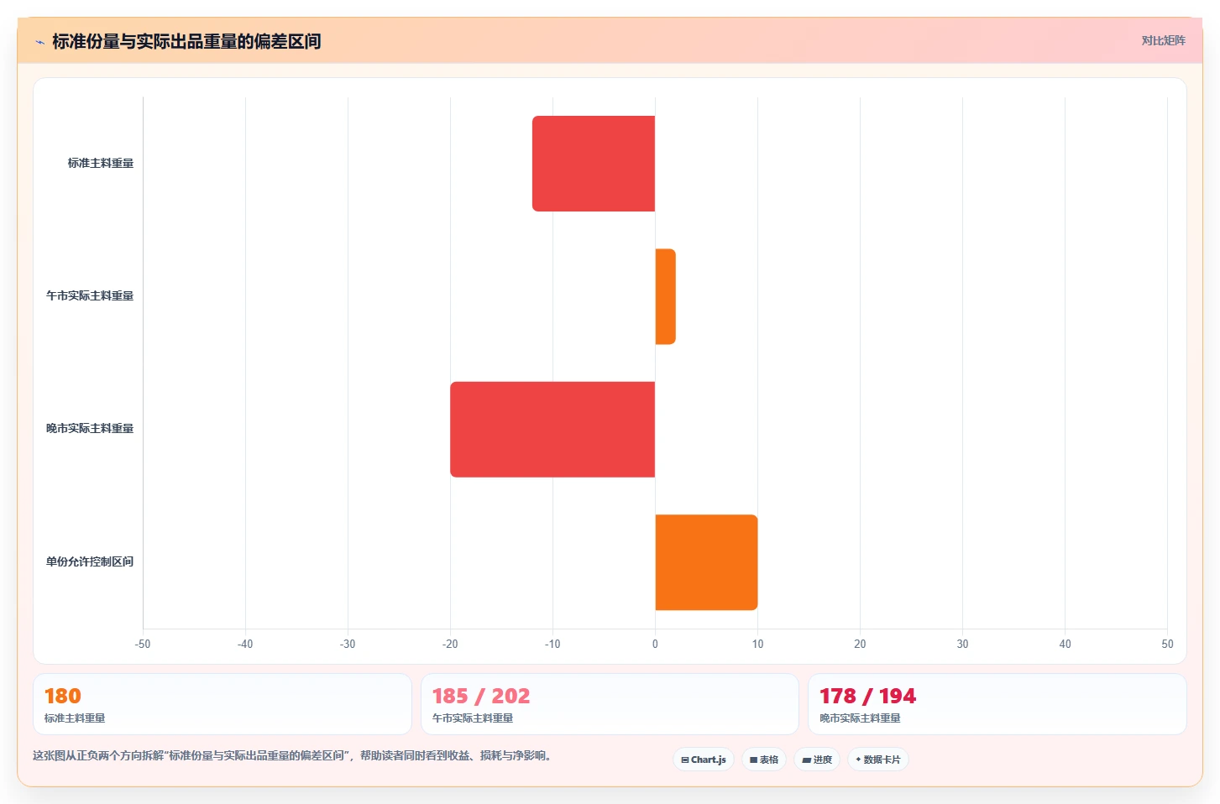Click the 对比矩阵 label in the header
1220x804 pixels.
coord(1163,40)
